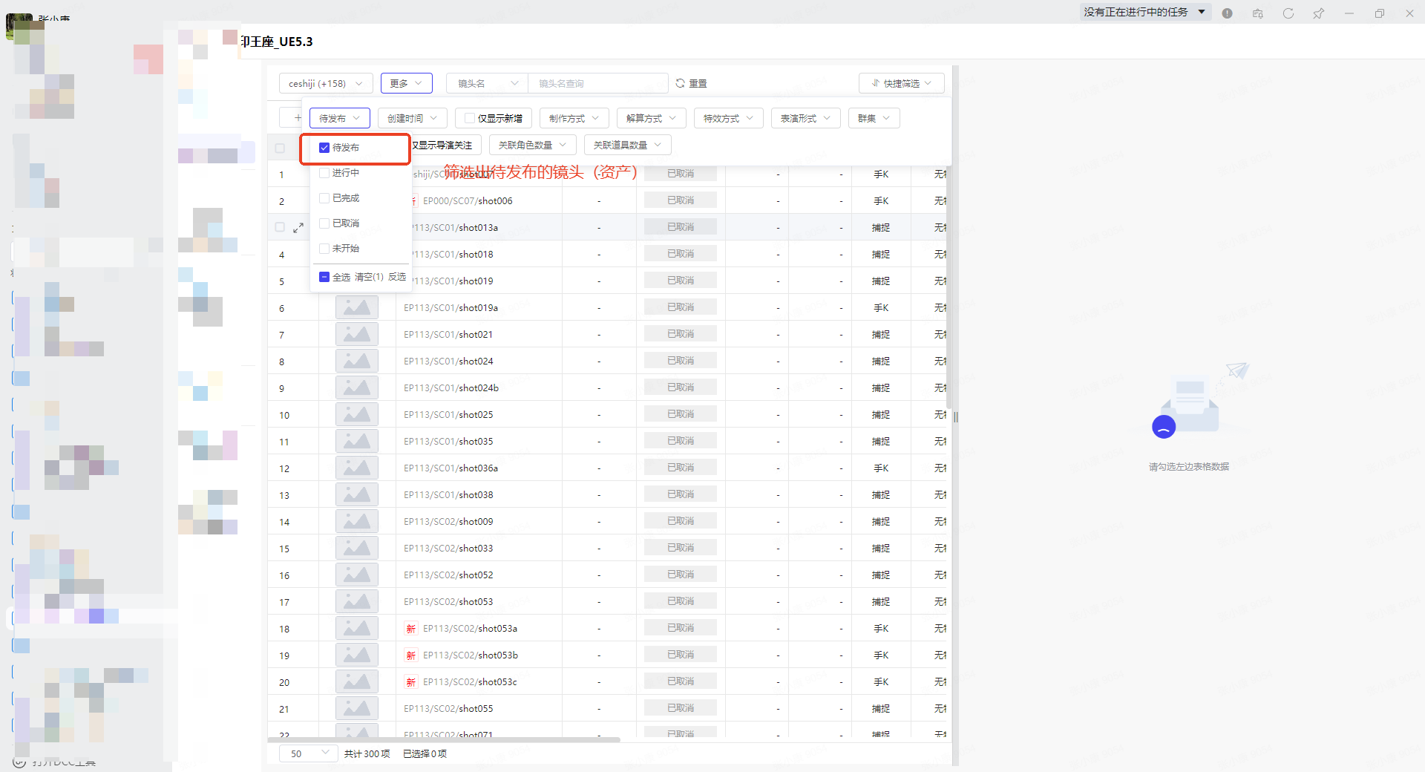Expand the 更多 filters dropdown
This screenshot has height=772, width=1425.
(406, 83)
